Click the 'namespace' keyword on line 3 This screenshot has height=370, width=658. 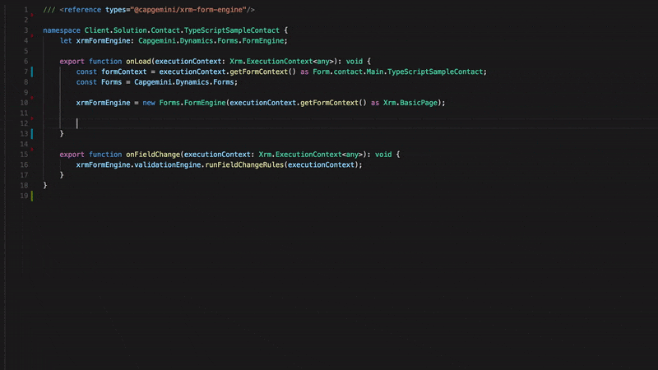point(61,30)
